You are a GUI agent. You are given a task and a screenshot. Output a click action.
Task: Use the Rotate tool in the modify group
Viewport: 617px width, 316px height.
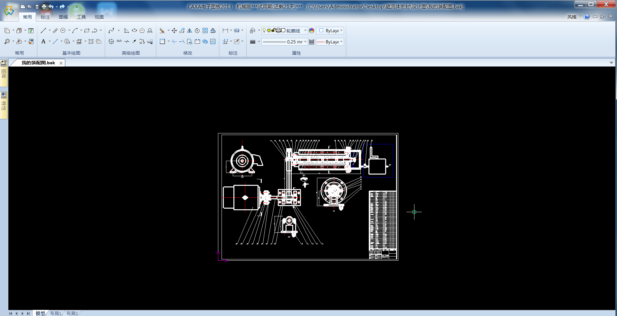click(197, 31)
